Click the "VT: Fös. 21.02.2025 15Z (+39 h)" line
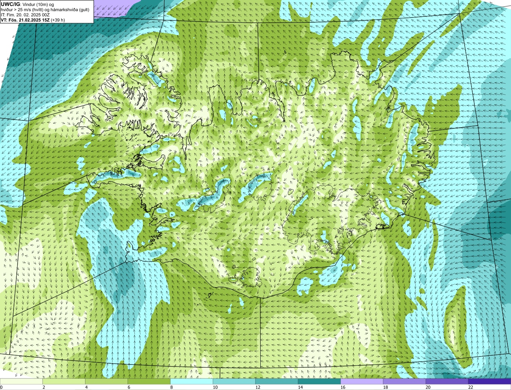The height and width of the screenshot is (390, 511). click(33, 20)
